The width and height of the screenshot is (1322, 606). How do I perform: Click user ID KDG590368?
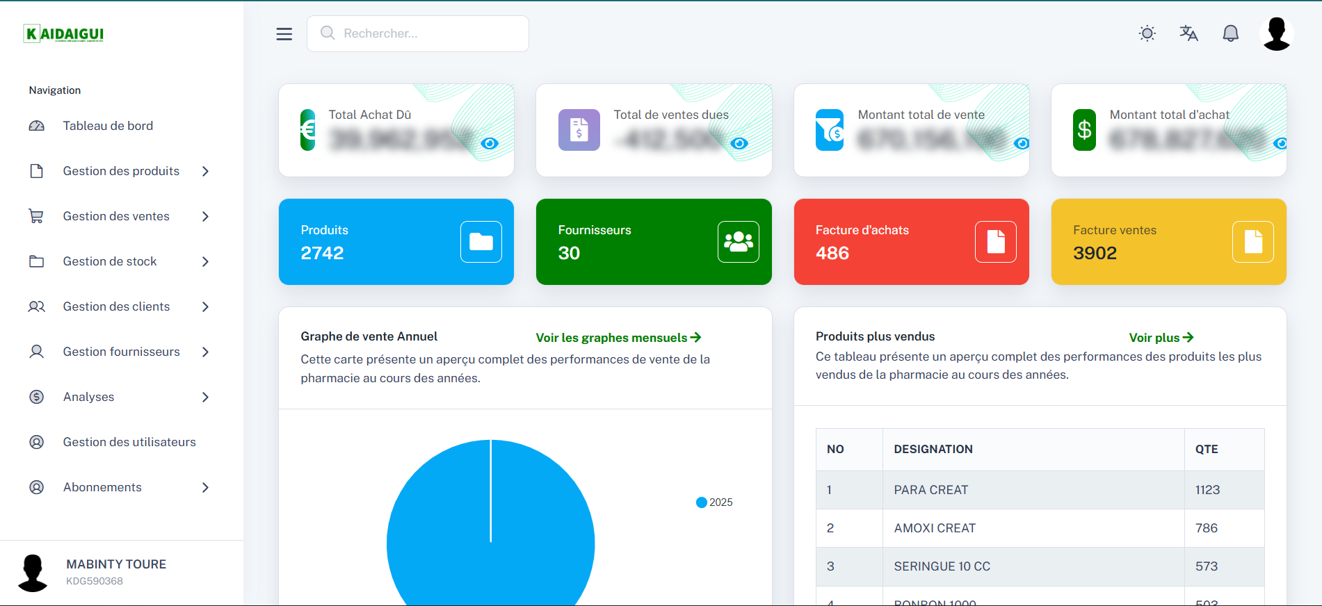(95, 581)
